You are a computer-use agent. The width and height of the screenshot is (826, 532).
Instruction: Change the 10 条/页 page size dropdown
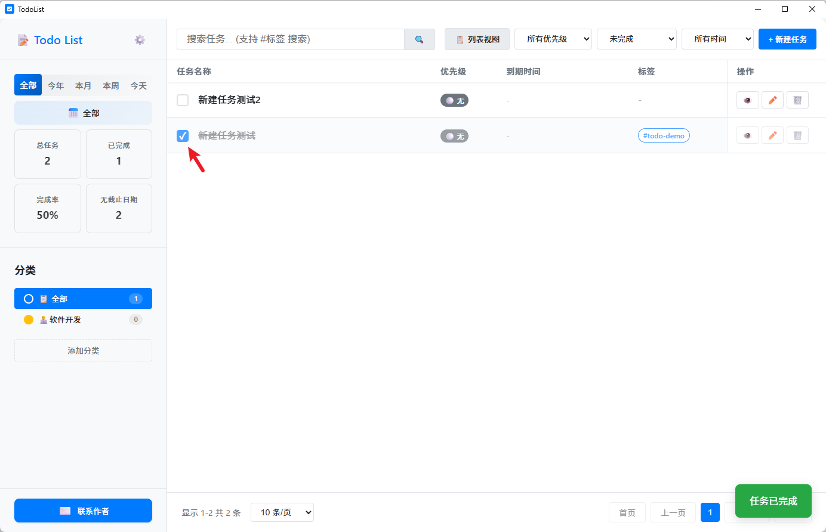point(282,512)
